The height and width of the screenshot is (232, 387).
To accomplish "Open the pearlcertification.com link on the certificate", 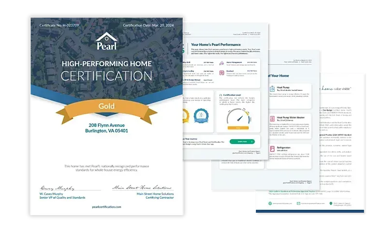I will pyautogui.click(x=106, y=207).
